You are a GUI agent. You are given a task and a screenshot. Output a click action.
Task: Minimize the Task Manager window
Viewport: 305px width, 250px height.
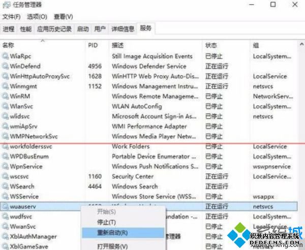tap(252, 5)
